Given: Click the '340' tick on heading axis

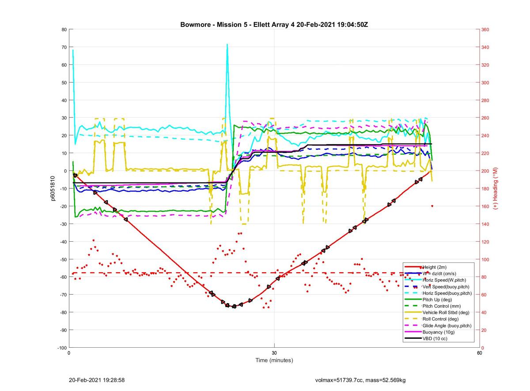Looking at the screenshot, I should (485, 47).
